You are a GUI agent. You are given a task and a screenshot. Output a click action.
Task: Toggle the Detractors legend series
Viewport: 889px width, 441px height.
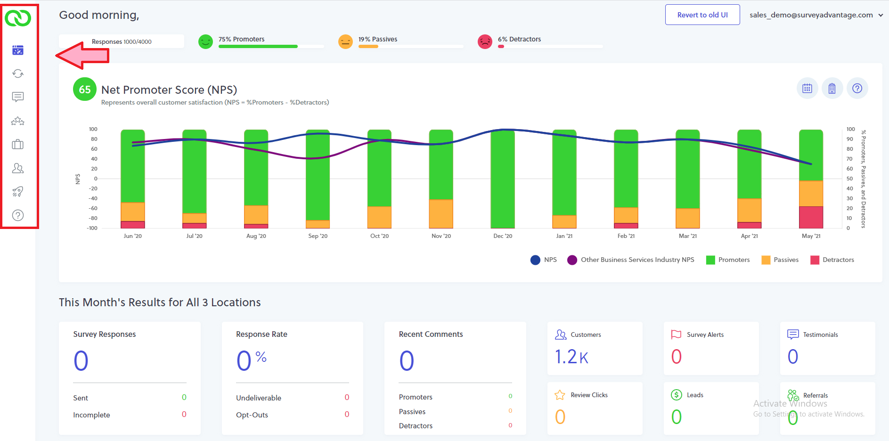click(x=832, y=260)
